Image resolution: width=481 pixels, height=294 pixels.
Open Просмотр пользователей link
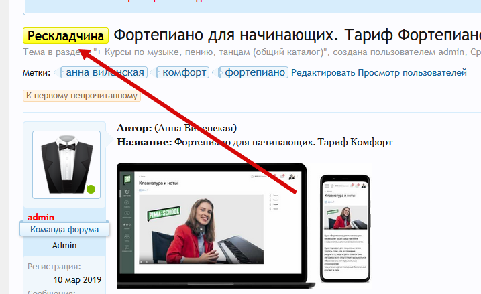click(412, 72)
